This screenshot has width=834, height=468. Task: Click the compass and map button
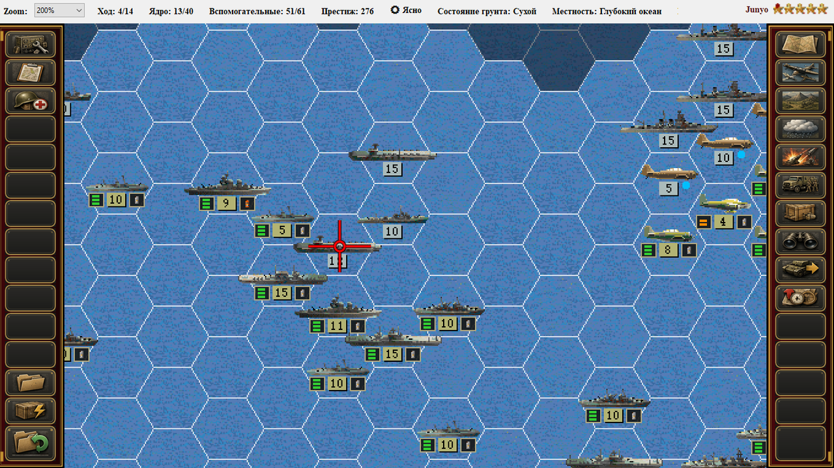pos(799,298)
